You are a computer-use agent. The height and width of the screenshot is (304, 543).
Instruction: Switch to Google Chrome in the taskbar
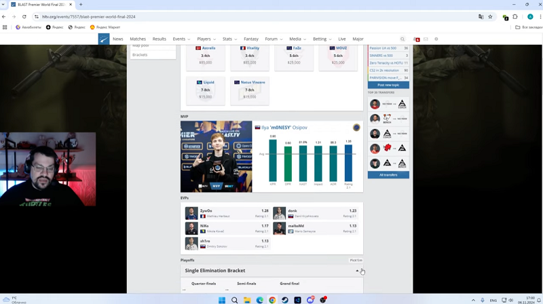(272, 300)
